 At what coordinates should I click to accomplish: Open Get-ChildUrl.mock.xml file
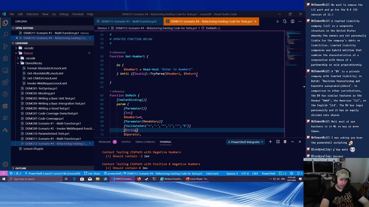click(42, 78)
